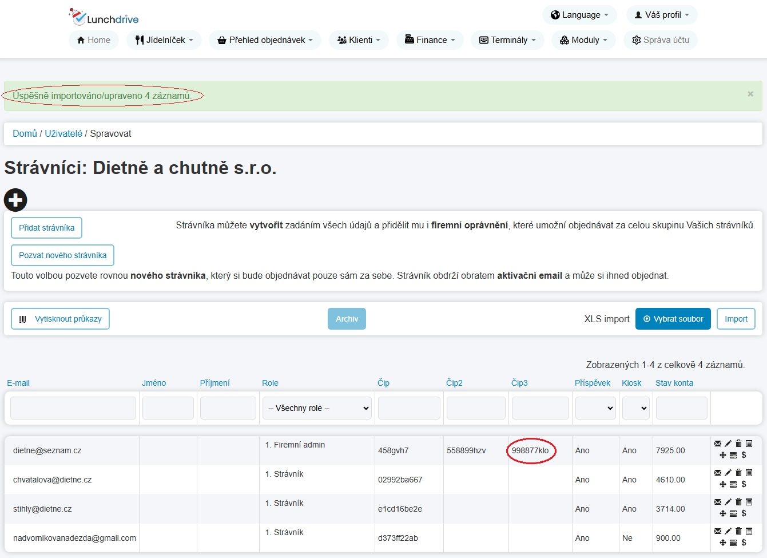Sort by Jméno column header
767x558 pixels.
154,383
